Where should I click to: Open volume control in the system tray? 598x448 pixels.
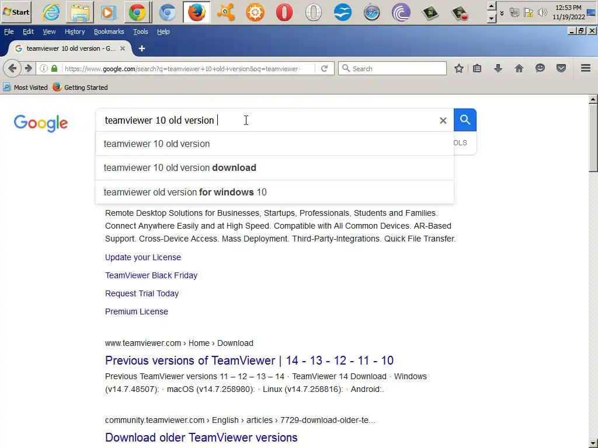[x=542, y=13]
